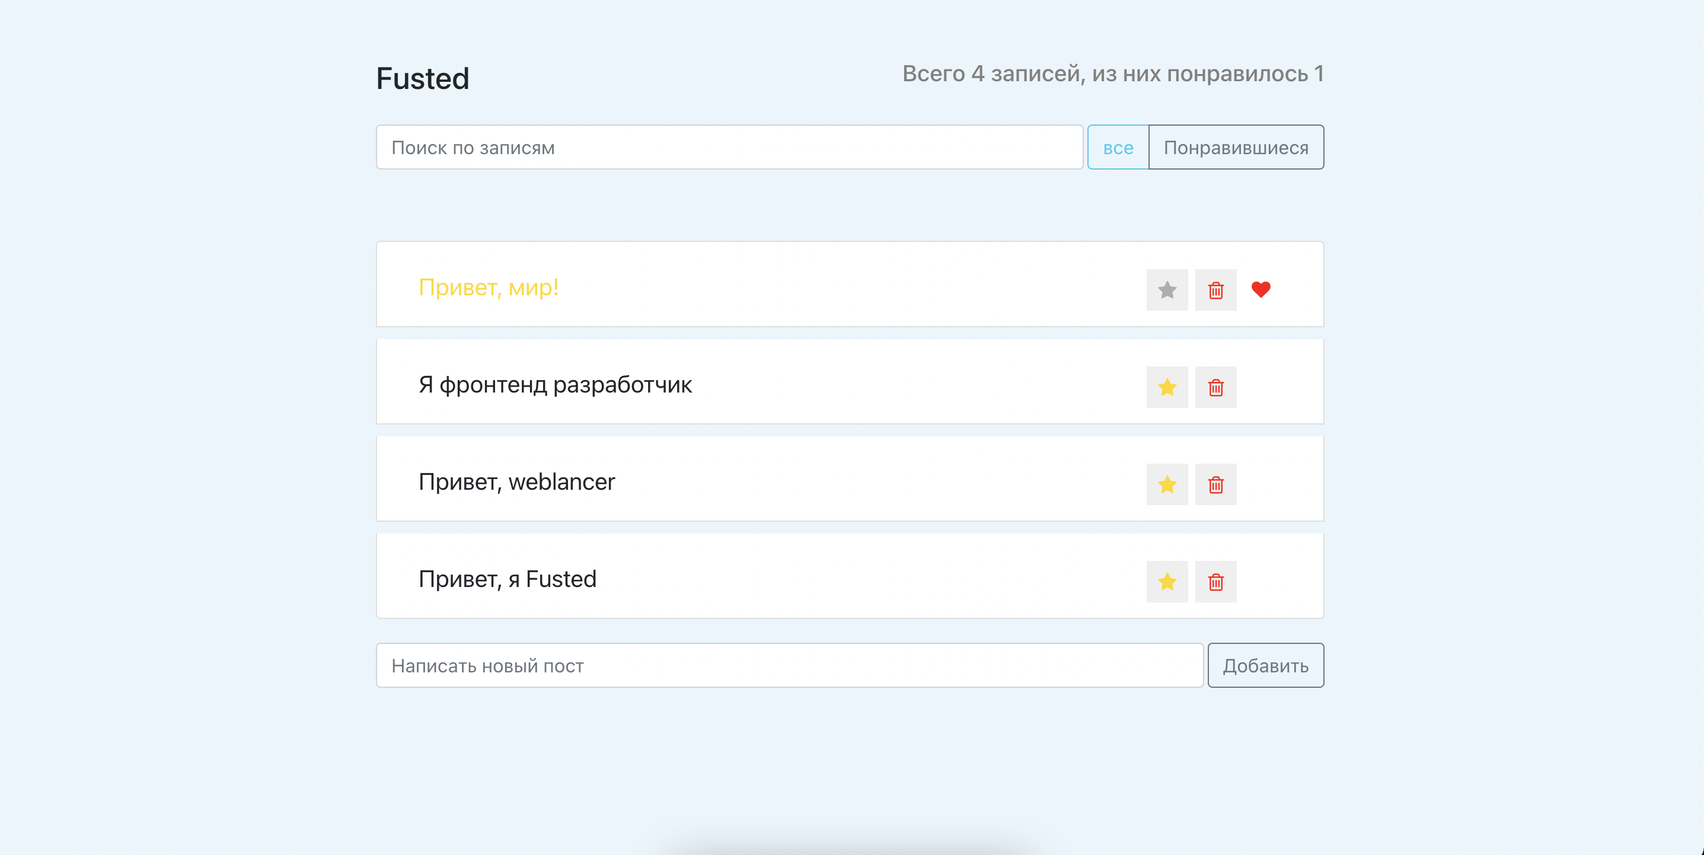Viewport: 1704px width, 855px height.
Task: Click trash icon for 'Привет, weblancer'
Action: pyautogui.click(x=1216, y=484)
